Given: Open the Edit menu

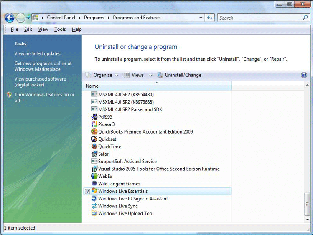Looking at the screenshot, I should pos(28,29).
